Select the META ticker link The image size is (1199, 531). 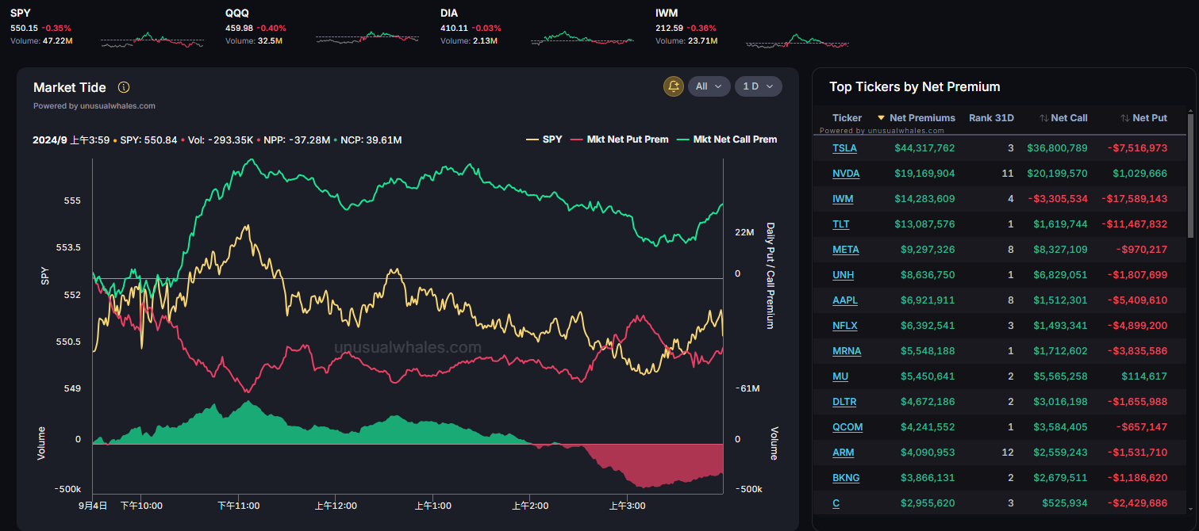(846, 250)
